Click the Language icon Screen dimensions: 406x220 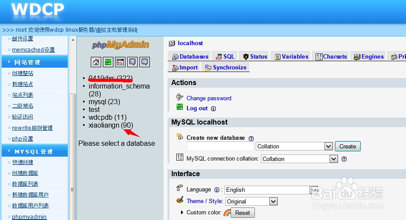tap(180, 188)
